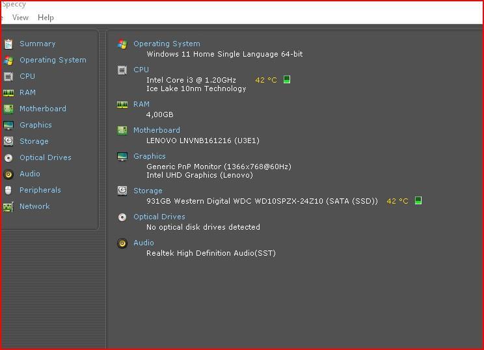Select RAM in the sidebar
The width and height of the screenshot is (484, 350).
click(x=27, y=92)
